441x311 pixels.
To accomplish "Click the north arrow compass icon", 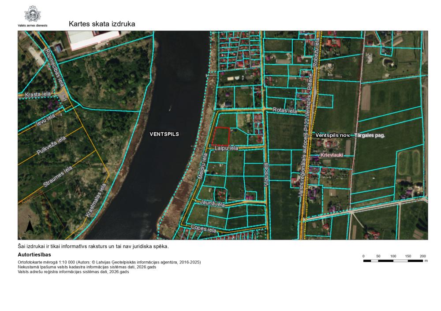I will 29,224.
